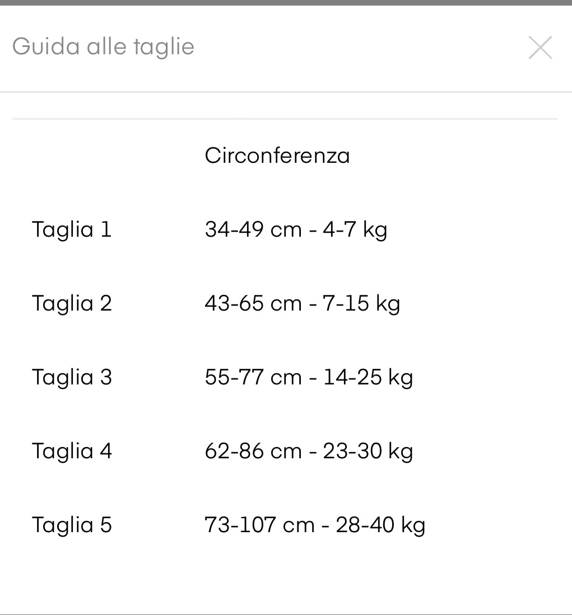Click the 73-107 cm circumference value
The height and width of the screenshot is (615, 572).
(259, 525)
